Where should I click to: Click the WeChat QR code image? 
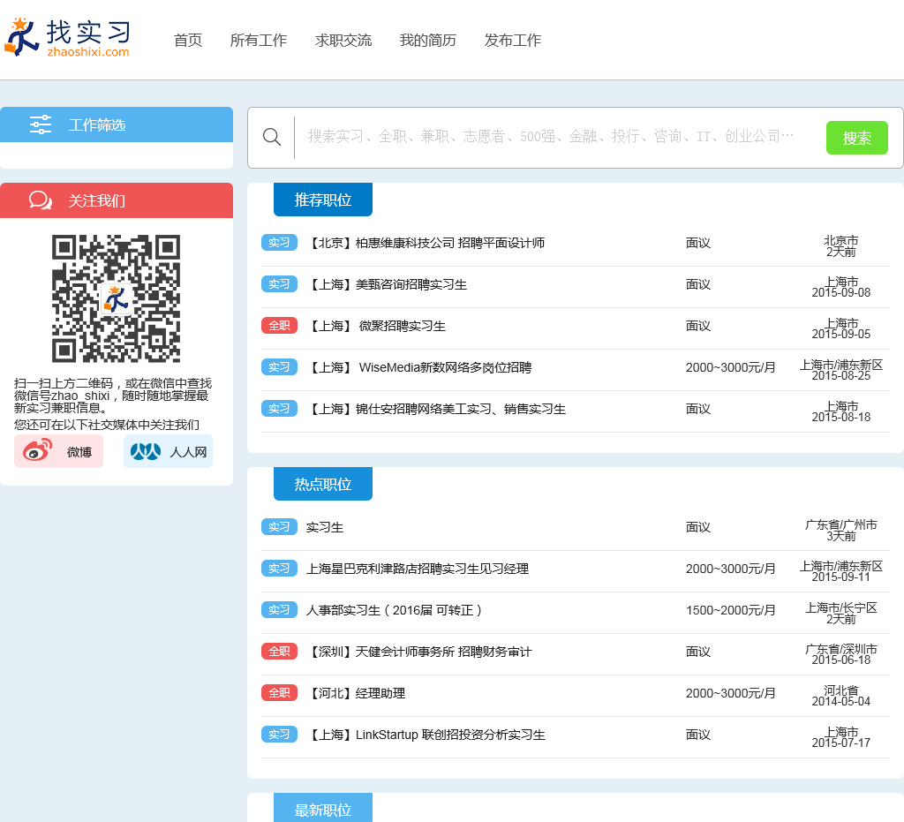click(x=116, y=298)
